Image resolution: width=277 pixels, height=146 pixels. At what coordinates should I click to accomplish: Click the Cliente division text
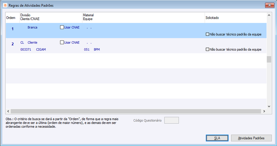pyautogui.click(x=32, y=42)
